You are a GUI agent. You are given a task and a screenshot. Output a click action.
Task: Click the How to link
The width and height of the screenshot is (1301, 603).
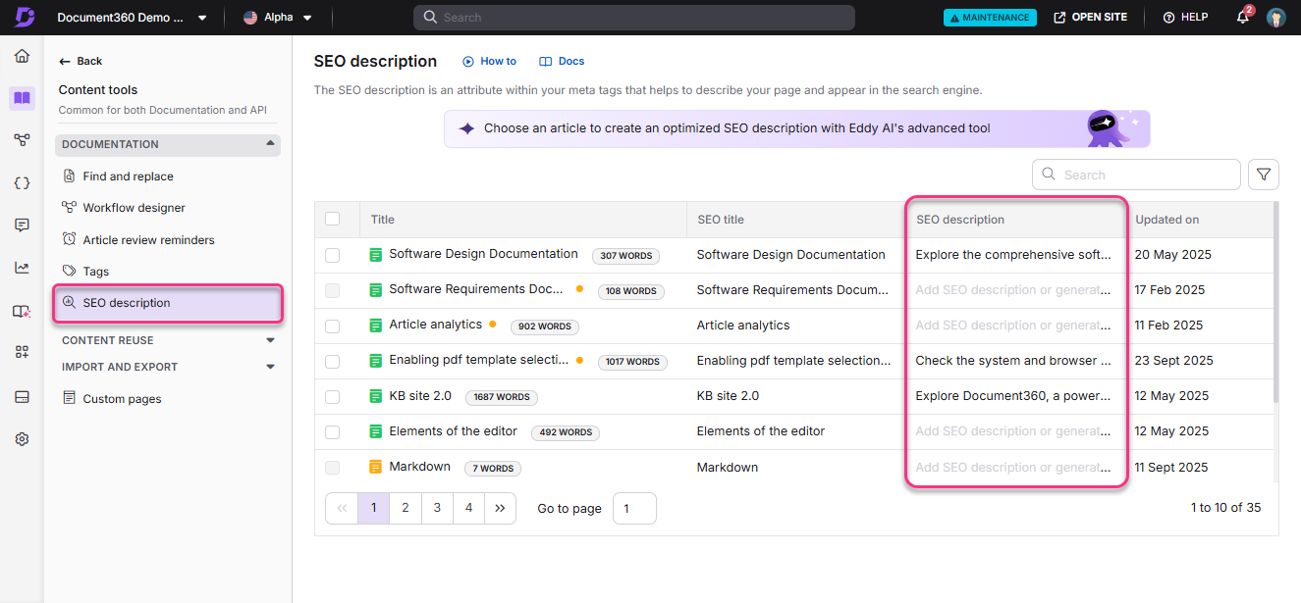pos(489,61)
